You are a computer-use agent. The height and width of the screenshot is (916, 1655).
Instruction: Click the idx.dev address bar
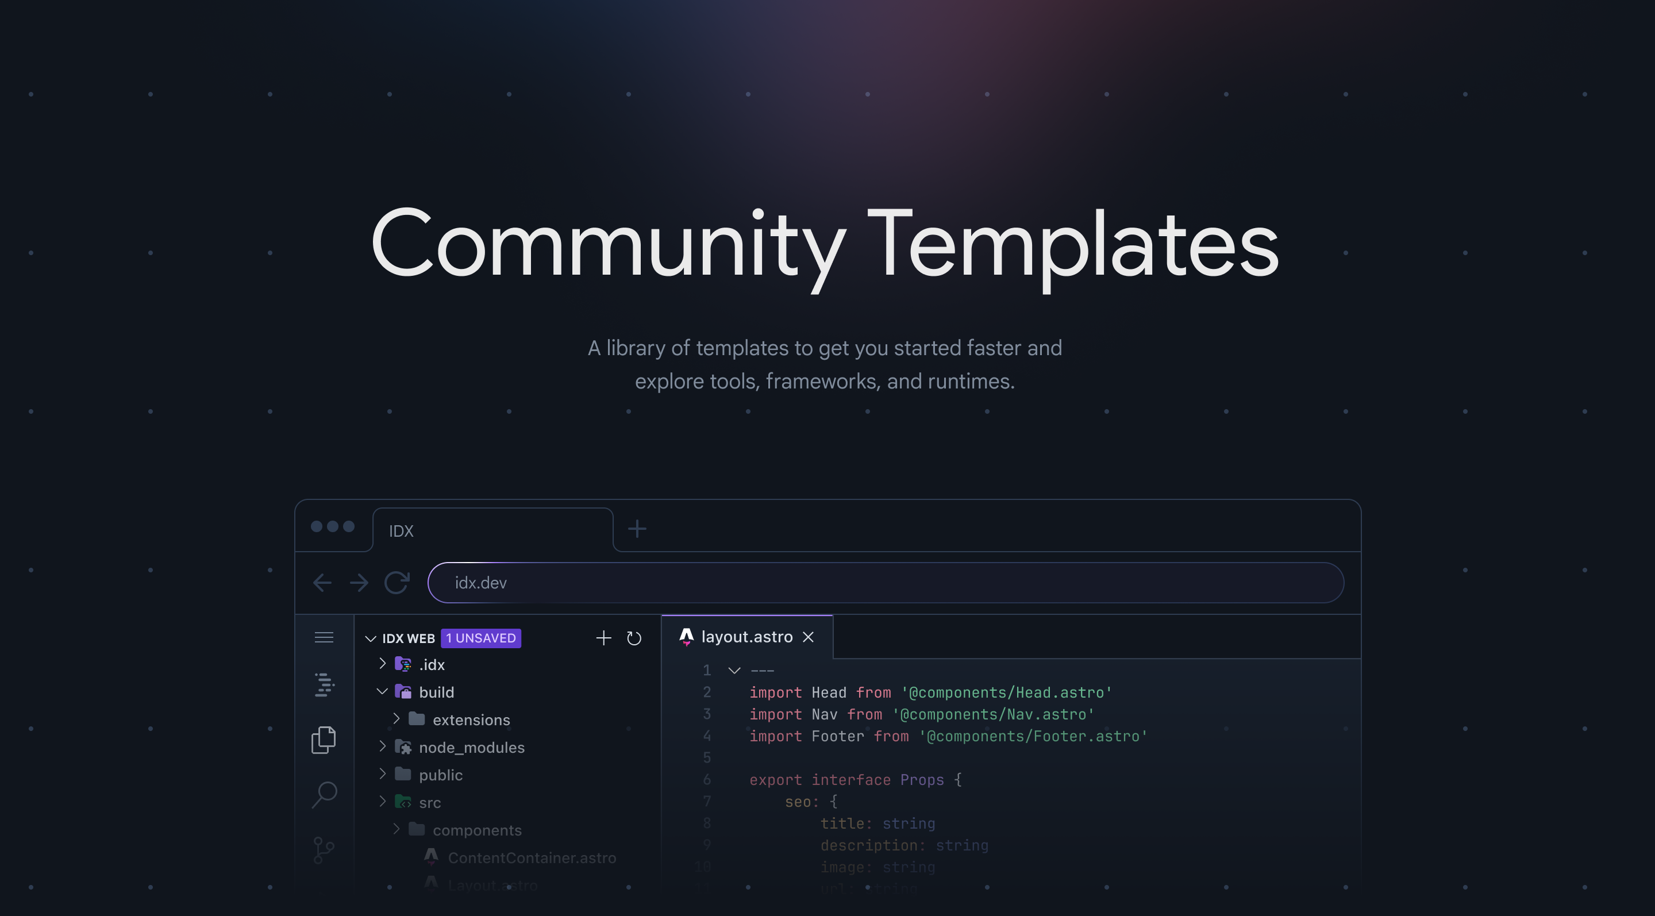pos(886,583)
